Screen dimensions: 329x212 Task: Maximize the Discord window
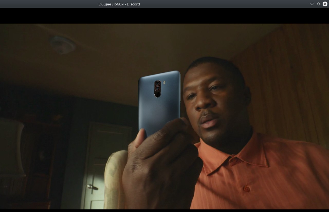click(318, 4)
